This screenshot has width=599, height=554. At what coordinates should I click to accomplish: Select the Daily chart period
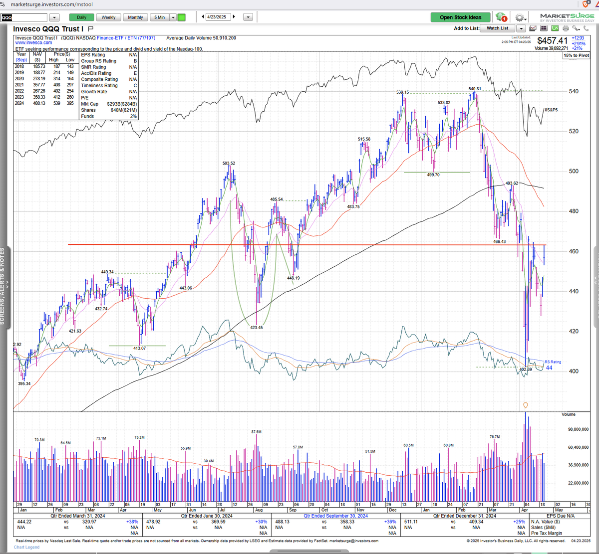click(81, 17)
